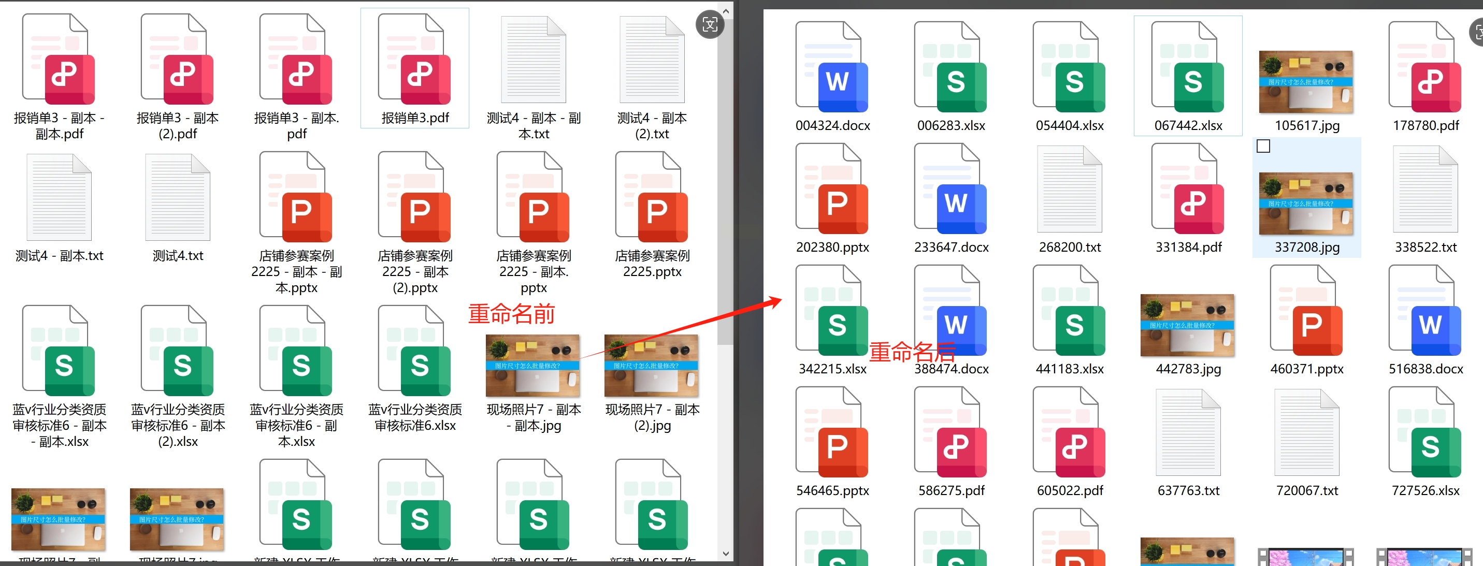Select 店铺参赛案例2225 - 副本.pptx icon
The height and width of the screenshot is (566, 1483).
533,197
